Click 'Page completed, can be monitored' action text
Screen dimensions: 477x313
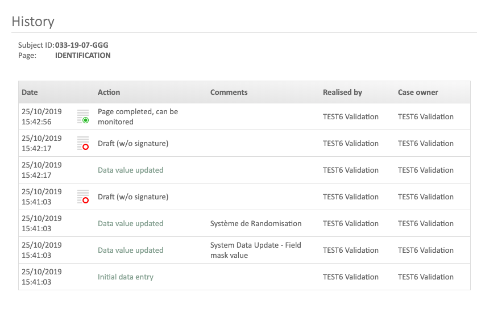click(138, 116)
